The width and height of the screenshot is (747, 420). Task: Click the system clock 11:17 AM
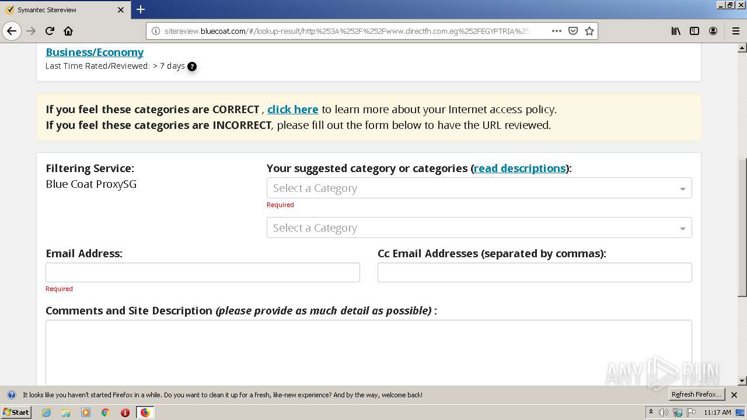coord(717,412)
